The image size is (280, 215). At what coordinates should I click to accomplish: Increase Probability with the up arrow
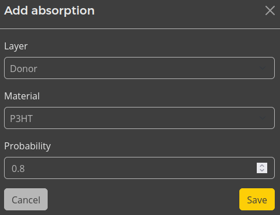[262, 166]
